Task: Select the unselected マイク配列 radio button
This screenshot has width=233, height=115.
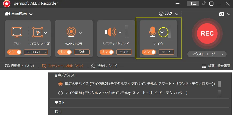Action: pos(60,93)
